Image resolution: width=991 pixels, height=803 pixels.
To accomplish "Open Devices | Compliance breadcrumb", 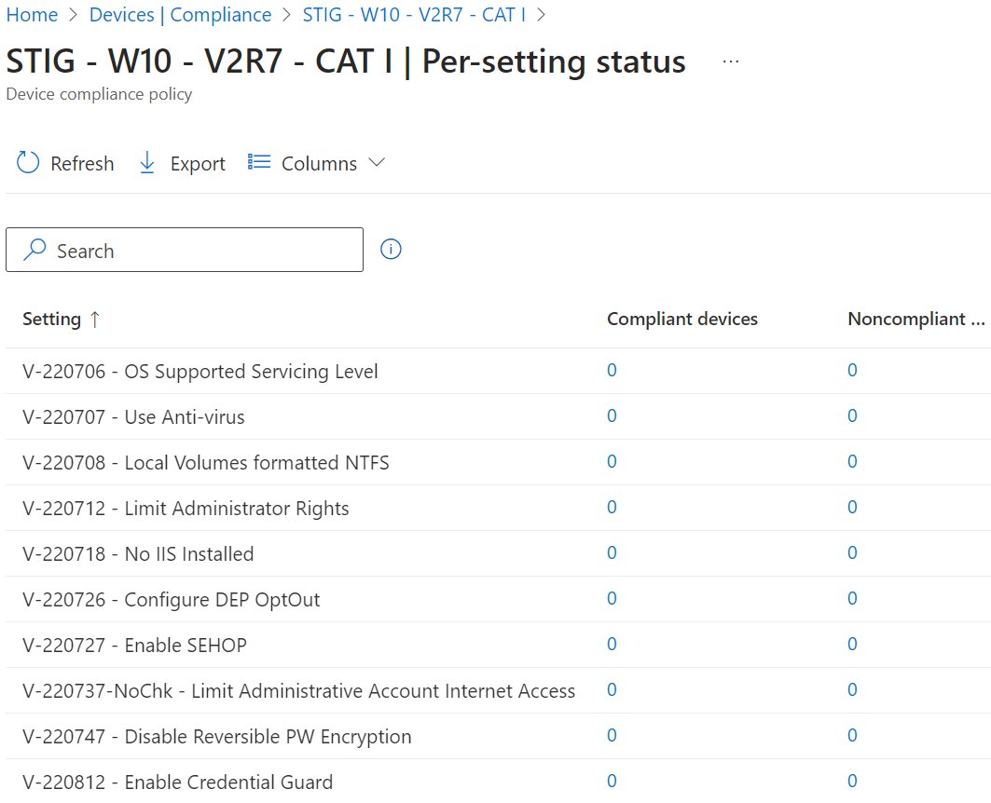I will point(180,15).
